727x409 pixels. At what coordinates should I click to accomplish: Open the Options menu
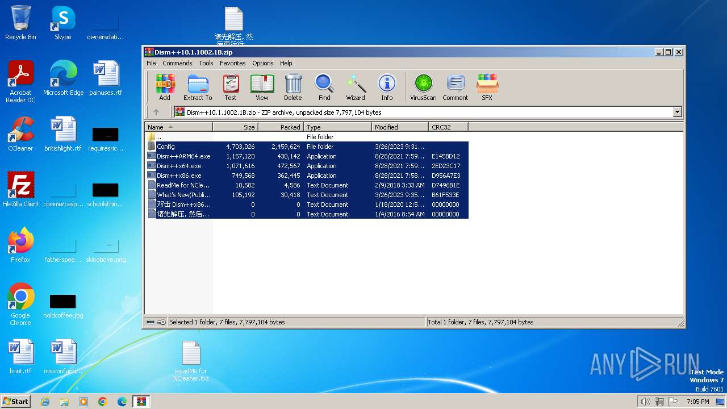[x=263, y=63]
